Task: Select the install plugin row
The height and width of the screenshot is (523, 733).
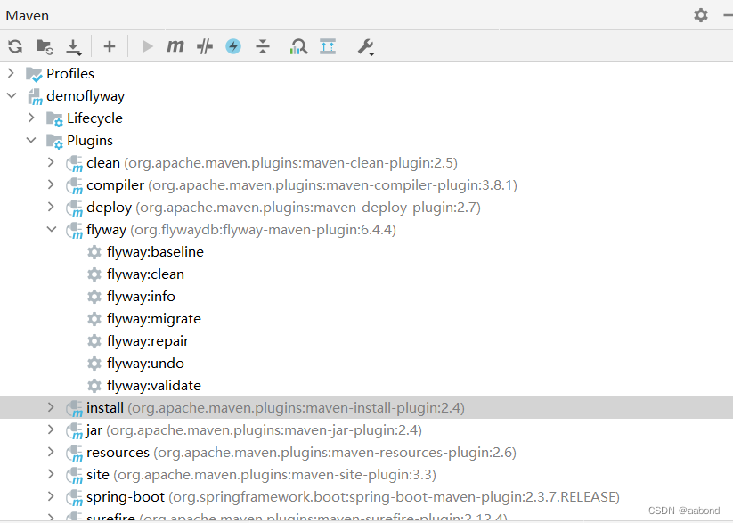Action: click(x=367, y=407)
